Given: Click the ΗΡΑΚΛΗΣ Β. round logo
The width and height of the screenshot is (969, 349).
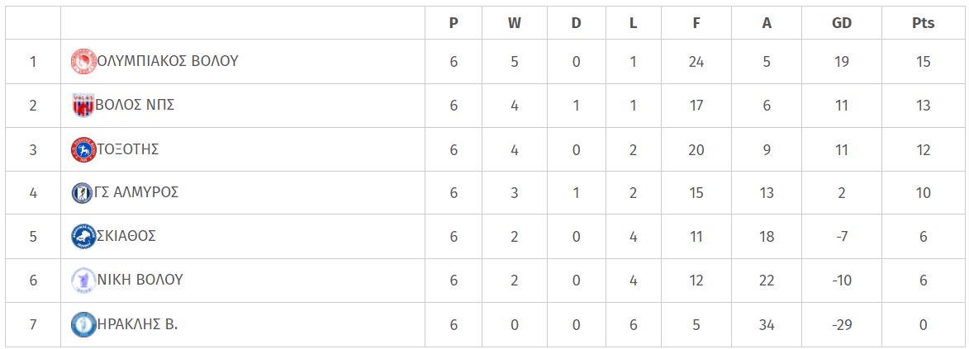Looking at the screenshot, I should [83, 324].
